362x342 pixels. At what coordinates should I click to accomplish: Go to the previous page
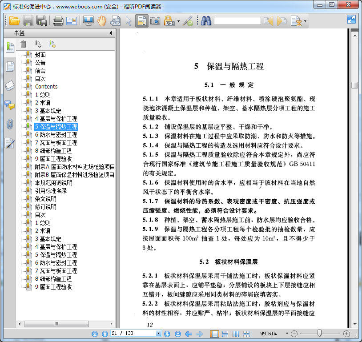coord(105,334)
